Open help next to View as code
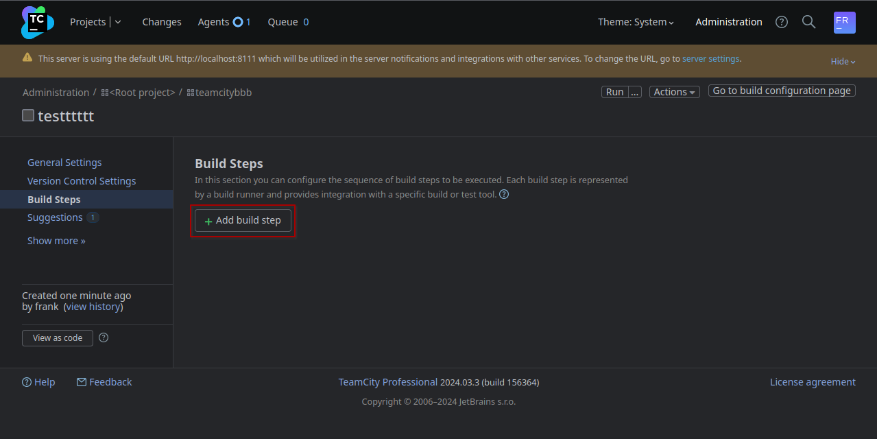Screen dimensions: 877x439 pos(103,337)
